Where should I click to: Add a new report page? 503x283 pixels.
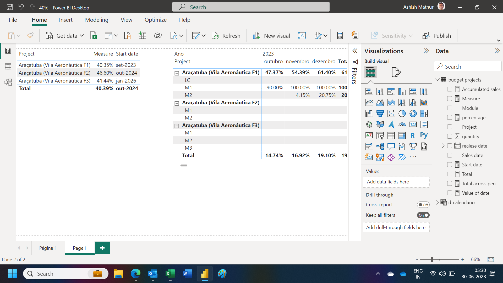pyautogui.click(x=102, y=248)
